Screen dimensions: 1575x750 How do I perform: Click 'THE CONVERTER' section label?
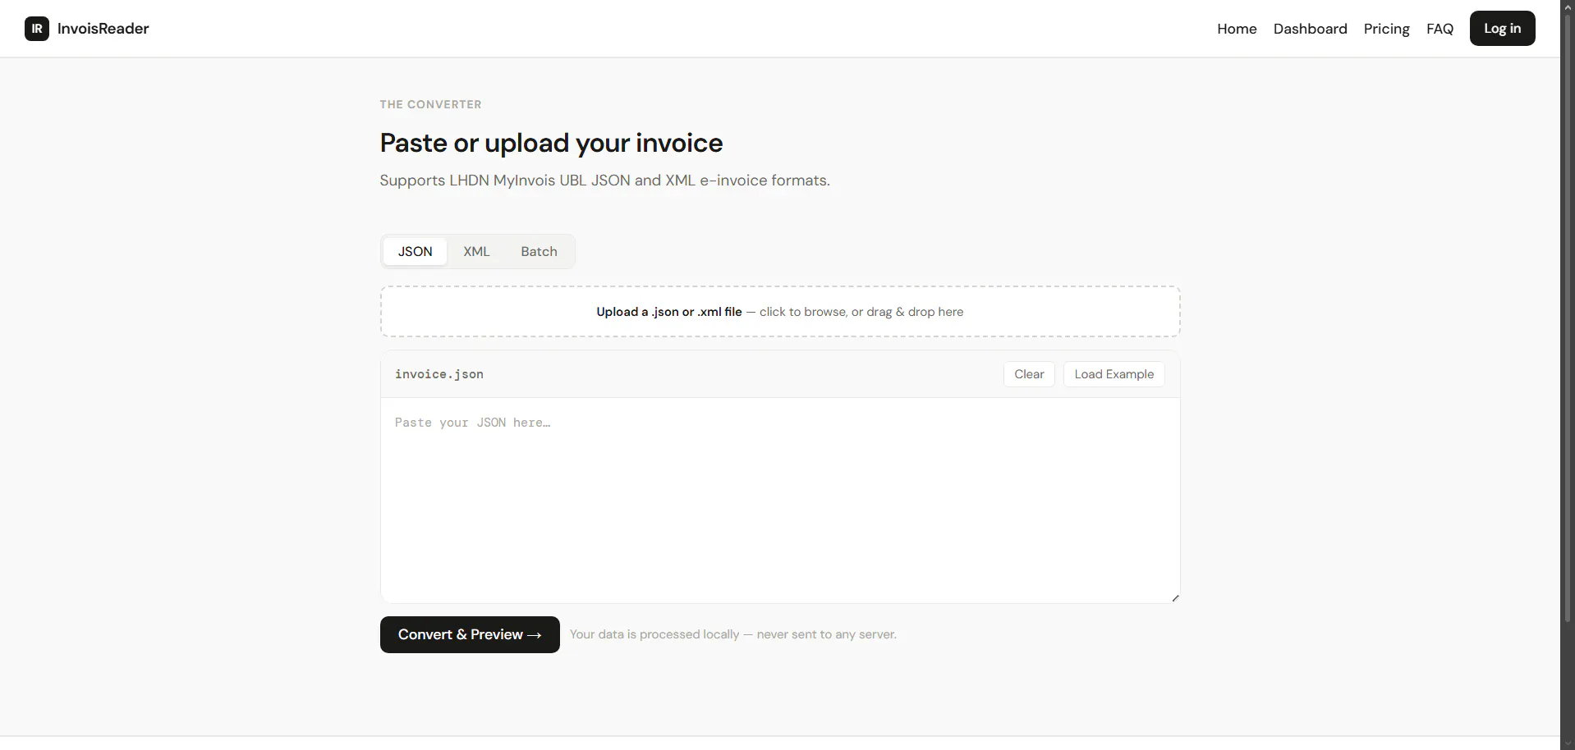[x=430, y=104]
